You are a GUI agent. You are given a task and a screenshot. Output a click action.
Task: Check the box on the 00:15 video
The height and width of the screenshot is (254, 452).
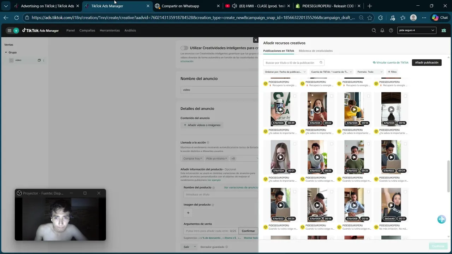click(405, 96)
